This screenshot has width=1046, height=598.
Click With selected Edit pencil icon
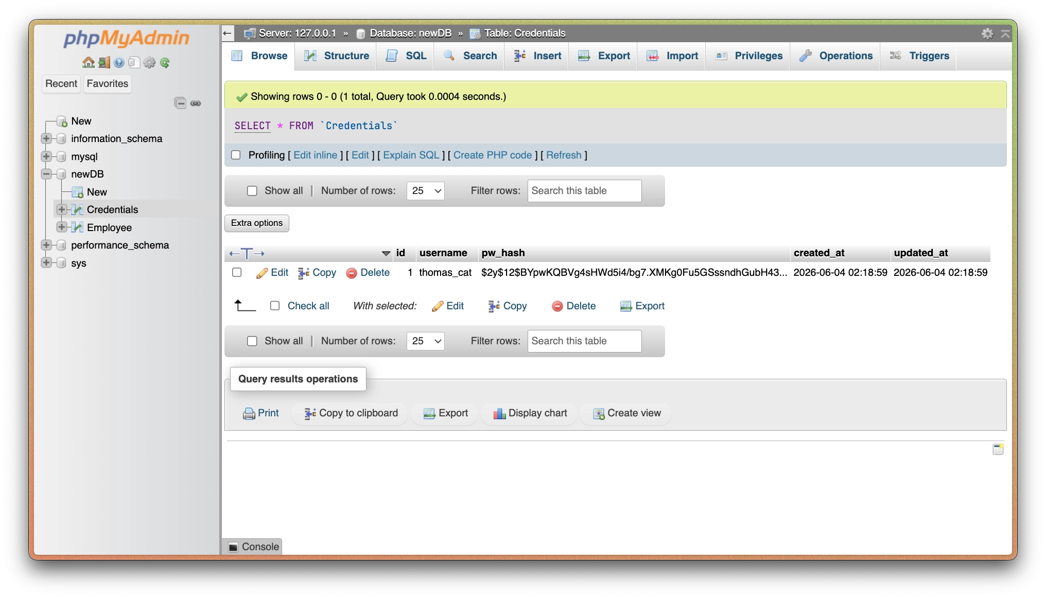click(438, 306)
